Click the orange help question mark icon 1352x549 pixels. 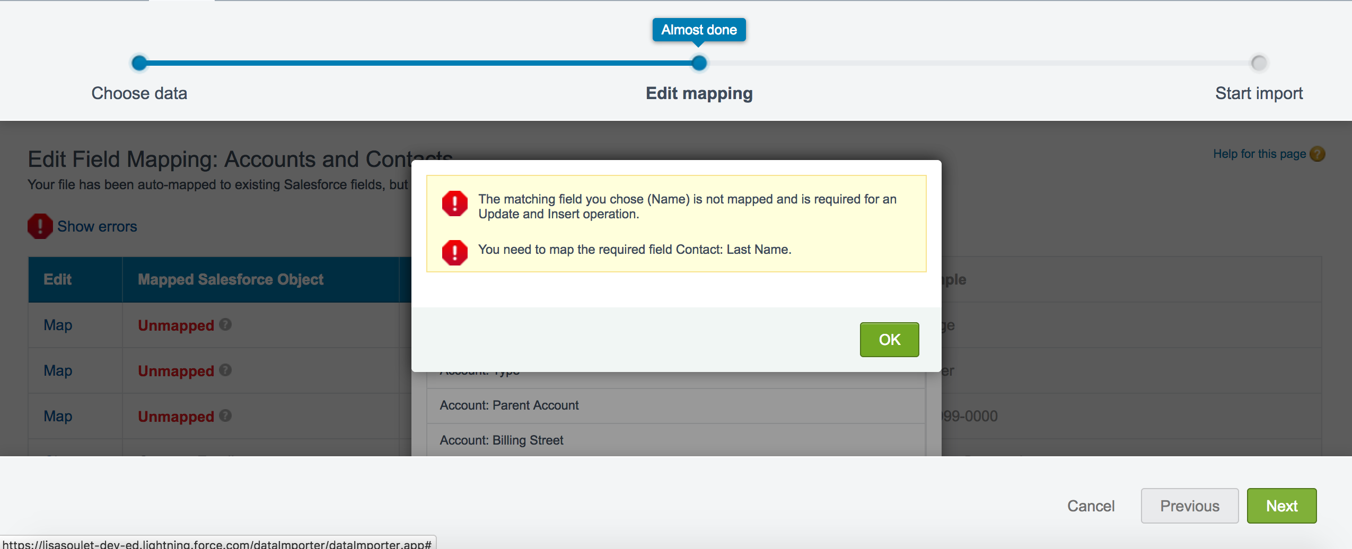(1317, 154)
